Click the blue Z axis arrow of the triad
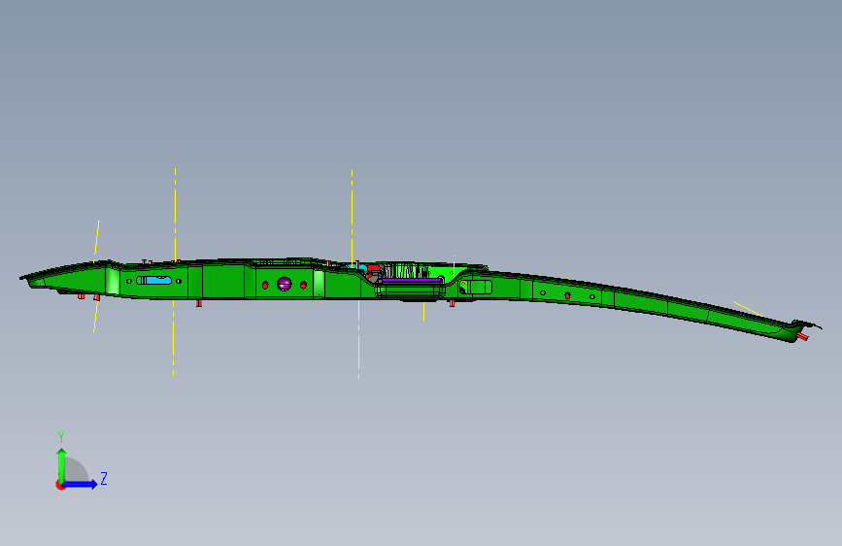 (x=81, y=484)
